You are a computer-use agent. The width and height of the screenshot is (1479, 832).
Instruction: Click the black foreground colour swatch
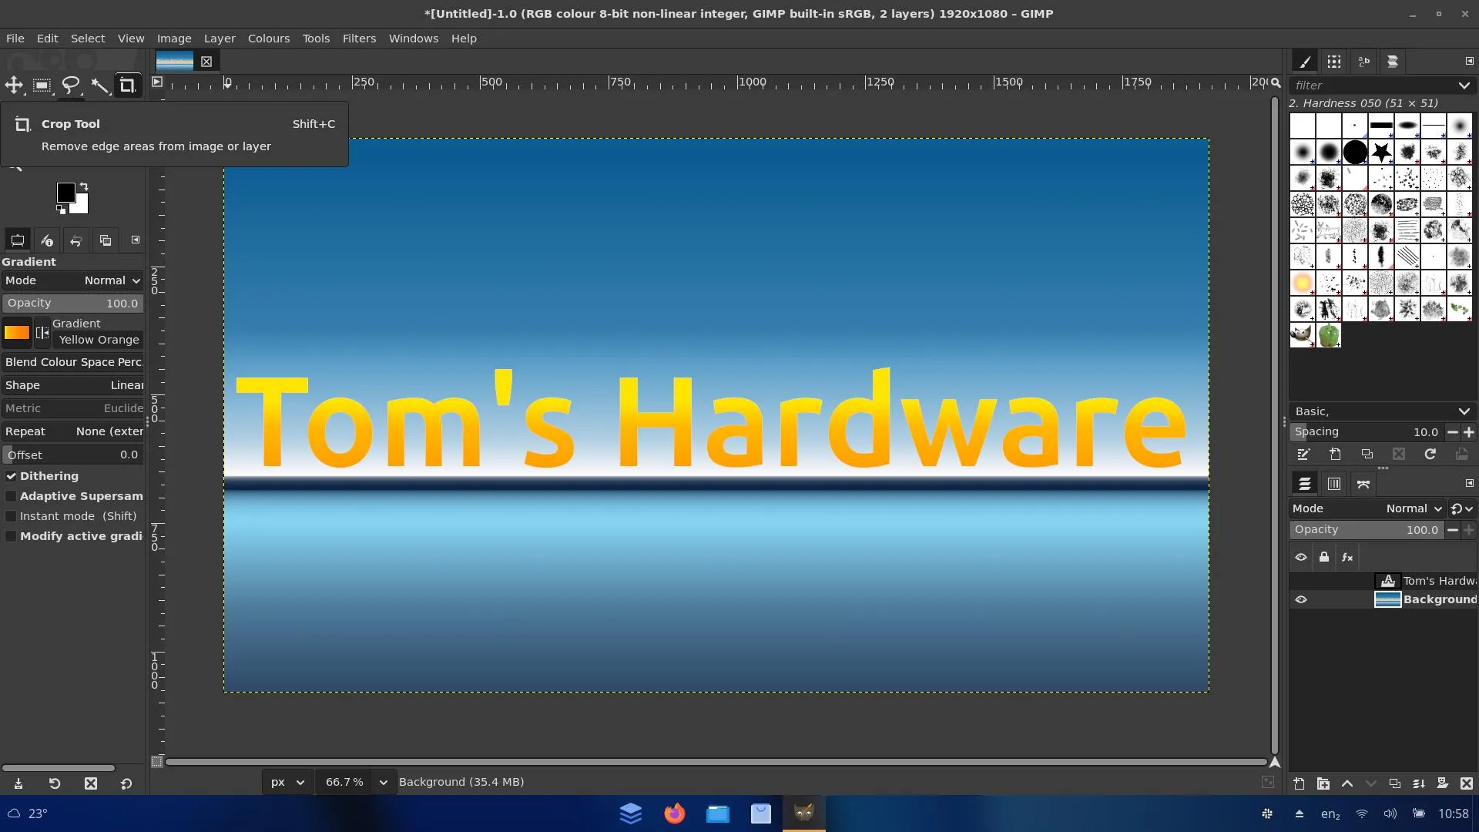pyautogui.click(x=65, y=191)
